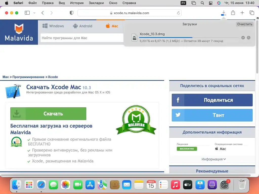Open the Закладки menu

click(x=96, y=3)
